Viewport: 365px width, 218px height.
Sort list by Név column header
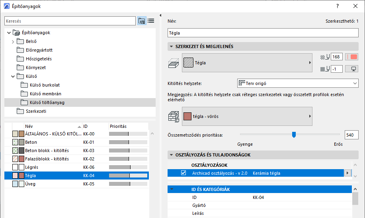coord(53,126)
